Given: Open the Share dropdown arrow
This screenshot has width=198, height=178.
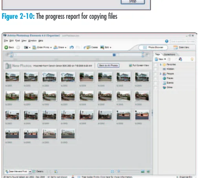Looking at the screenshot, I should [66, 47].
